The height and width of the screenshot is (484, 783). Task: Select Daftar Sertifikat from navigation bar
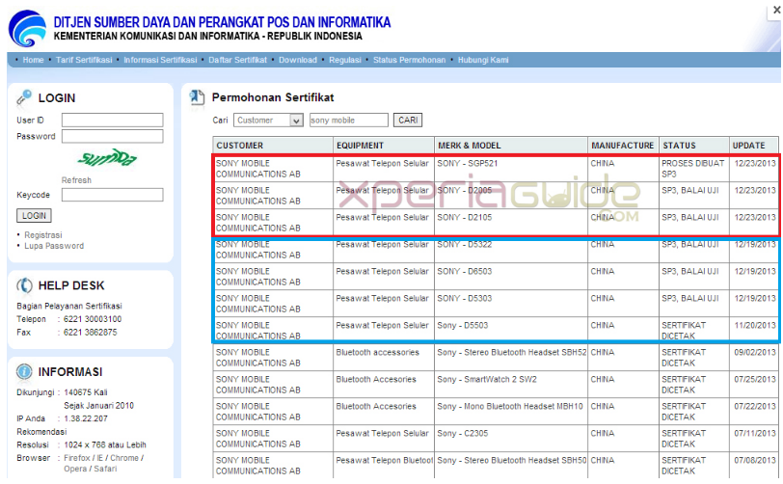(237, 60)
